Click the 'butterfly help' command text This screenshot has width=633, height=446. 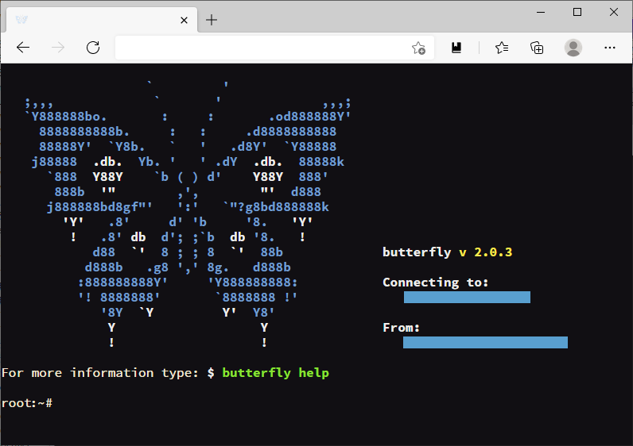[x=276, y=373]
